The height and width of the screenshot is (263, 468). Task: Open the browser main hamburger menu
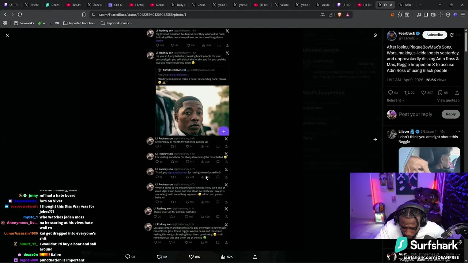click(x=463, y=15)
